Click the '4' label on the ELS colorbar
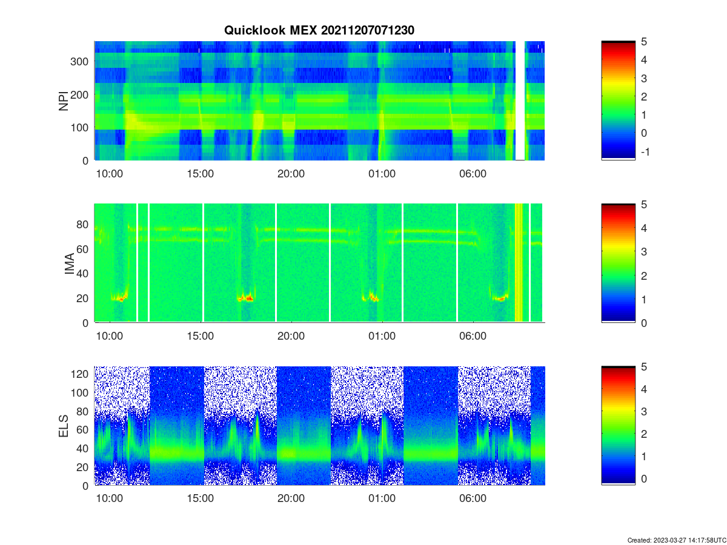Screen dimensions: 727x545 645,389
